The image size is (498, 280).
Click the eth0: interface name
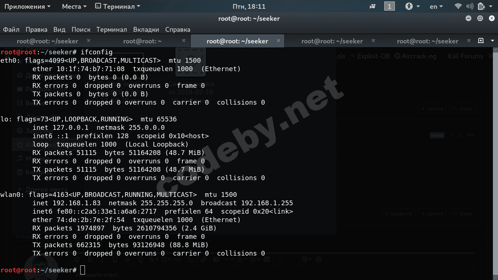point(10,61)
